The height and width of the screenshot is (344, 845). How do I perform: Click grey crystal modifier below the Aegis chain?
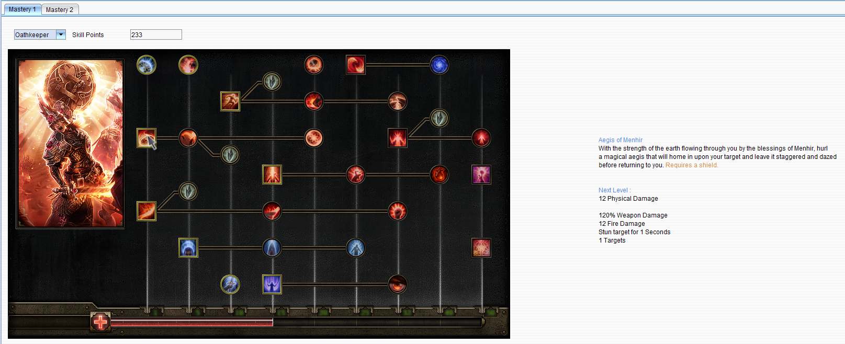[x=230, y=155]
